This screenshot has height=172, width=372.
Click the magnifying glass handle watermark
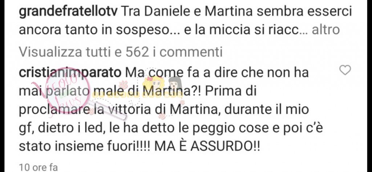pos(107,109)
